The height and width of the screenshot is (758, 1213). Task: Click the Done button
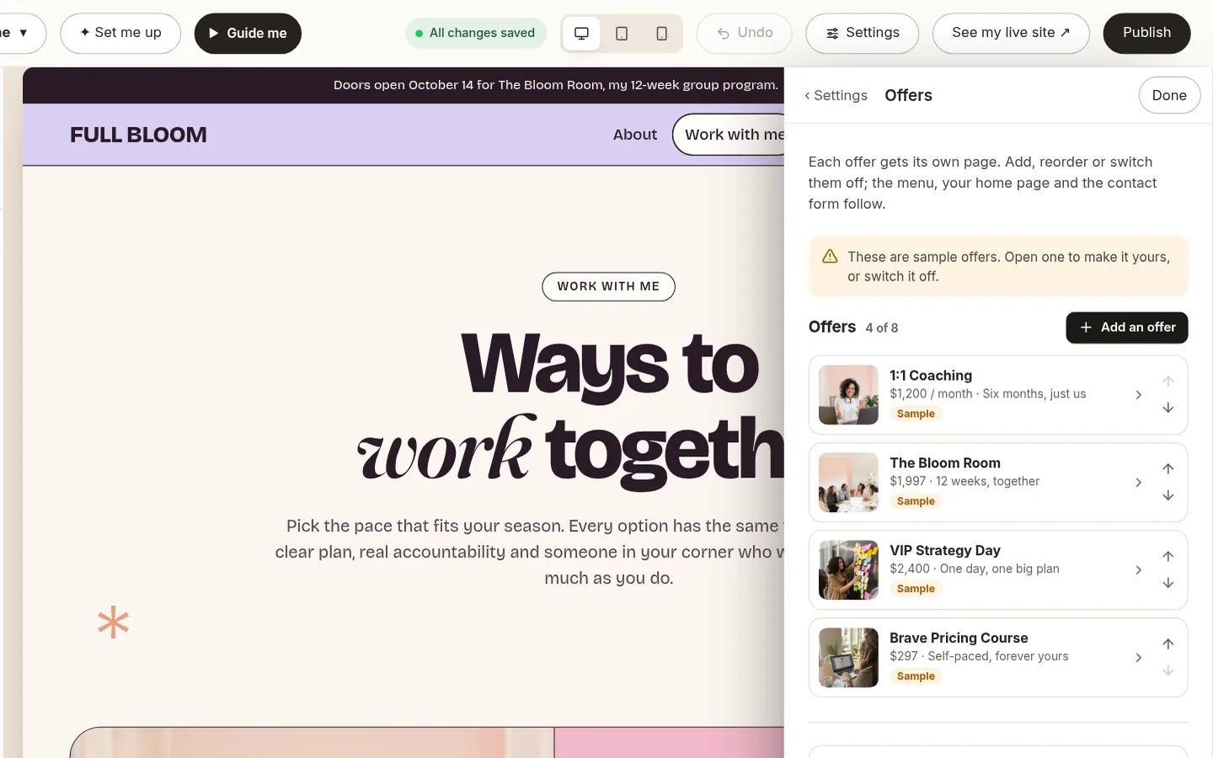[1169, 95]
